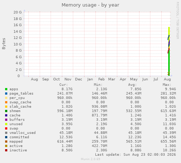
Task: Click the 'Jan' x-axis month label
Action: pos(90,79)
